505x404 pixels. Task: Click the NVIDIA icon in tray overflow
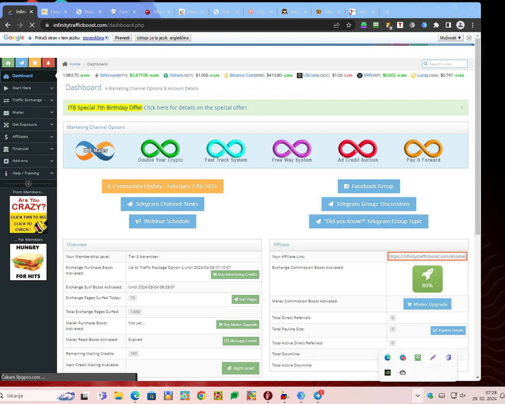click(x=387, y=372)
